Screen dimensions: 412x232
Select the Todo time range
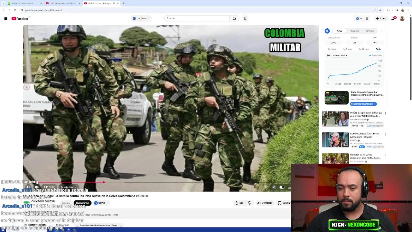(378, 49)
